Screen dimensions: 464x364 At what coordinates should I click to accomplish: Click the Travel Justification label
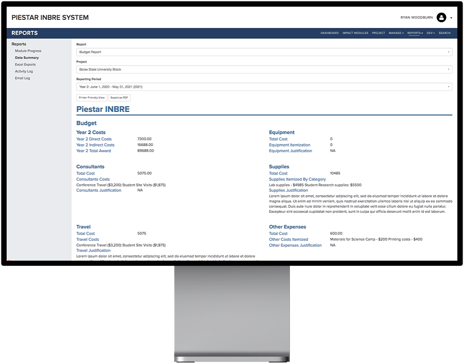tap(93, 250)
